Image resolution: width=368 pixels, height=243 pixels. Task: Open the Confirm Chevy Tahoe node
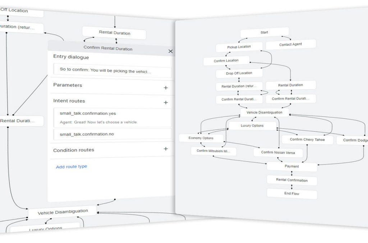point(307,139)
